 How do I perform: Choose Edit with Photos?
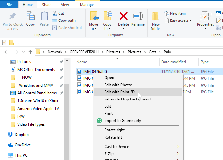138,85
